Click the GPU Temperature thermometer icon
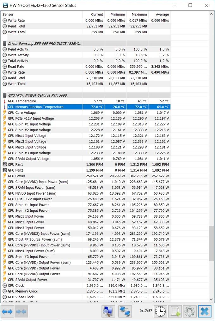 coord(4,101)
